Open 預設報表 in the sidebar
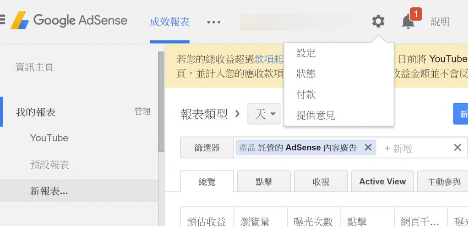 (49, 165)
